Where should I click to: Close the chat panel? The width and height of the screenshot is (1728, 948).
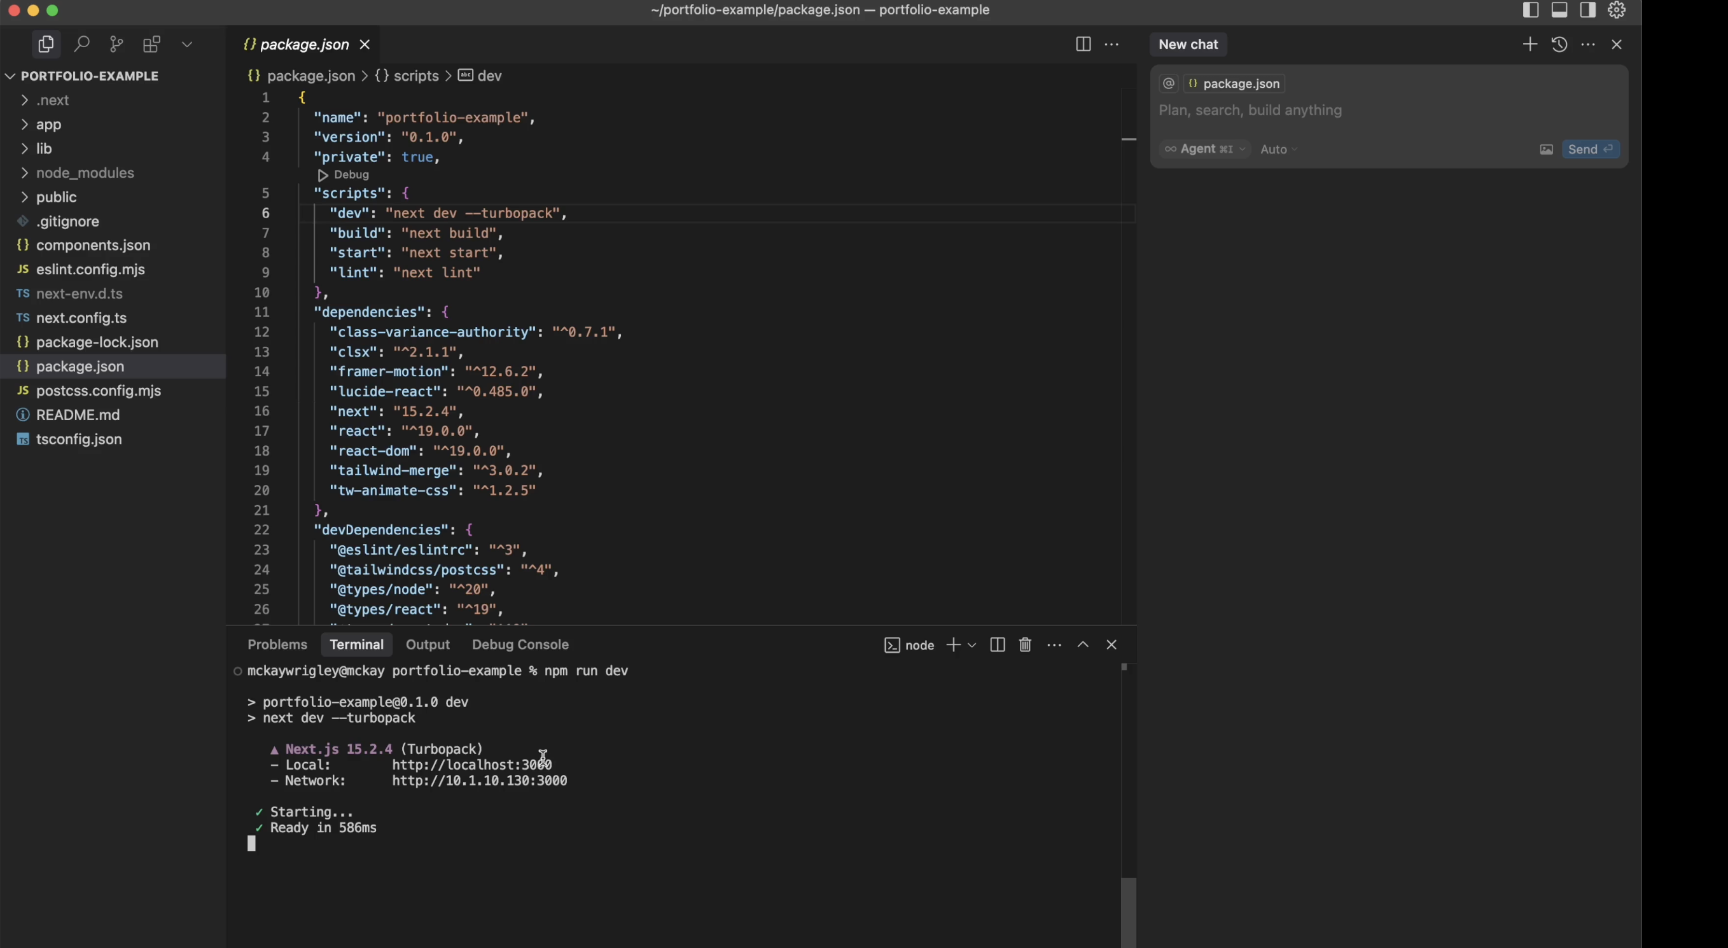[x=1617, y=45]
